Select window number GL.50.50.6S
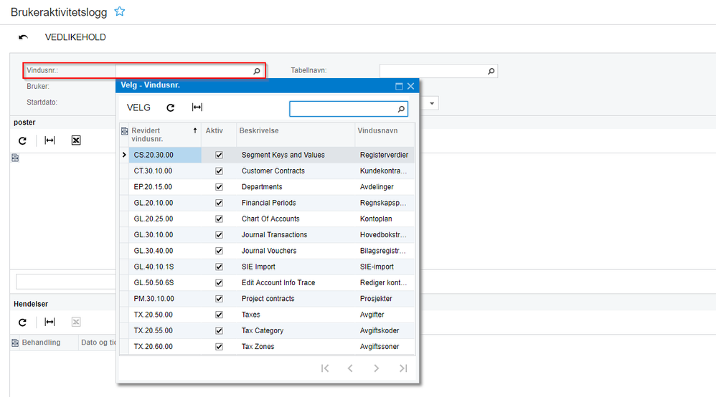This screenshot has height=397, width=716. pyautogui.click(x=154, y=283)
